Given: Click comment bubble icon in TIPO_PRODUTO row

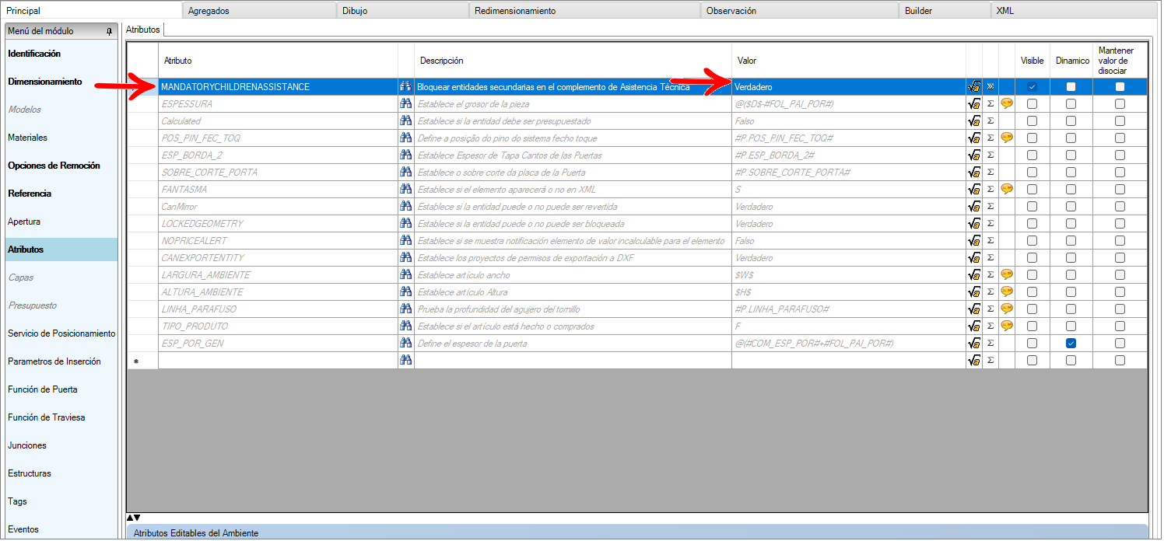Looking at the screenshot, I should (1007, 326).
